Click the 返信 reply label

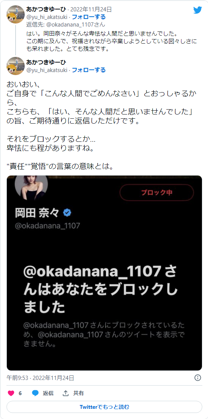coord(48,393)
